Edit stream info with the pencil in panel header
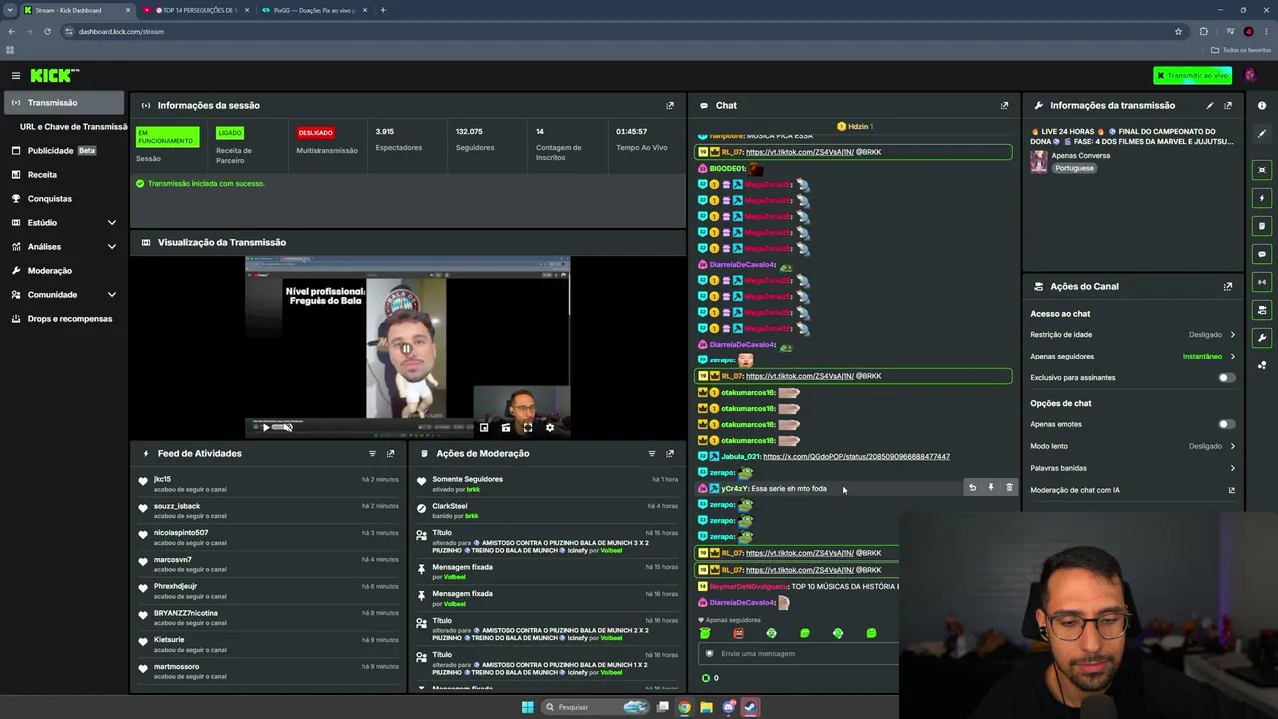Image resolution: width=1278 pixels, height=719 pixels. click(1210, 105)
